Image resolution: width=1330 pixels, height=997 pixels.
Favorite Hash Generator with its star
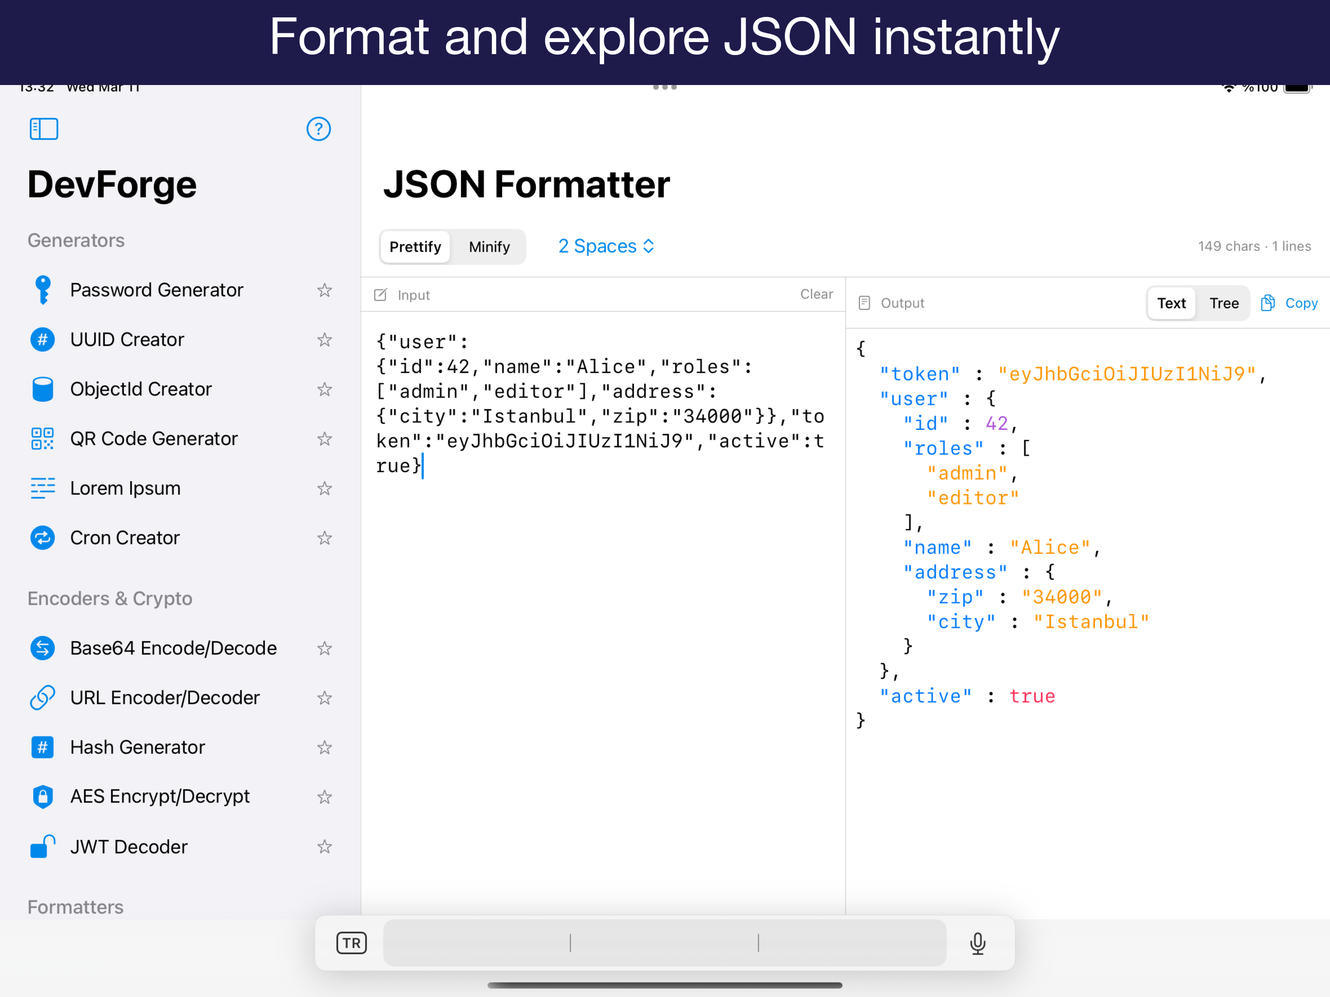click(x=325, y=747)
